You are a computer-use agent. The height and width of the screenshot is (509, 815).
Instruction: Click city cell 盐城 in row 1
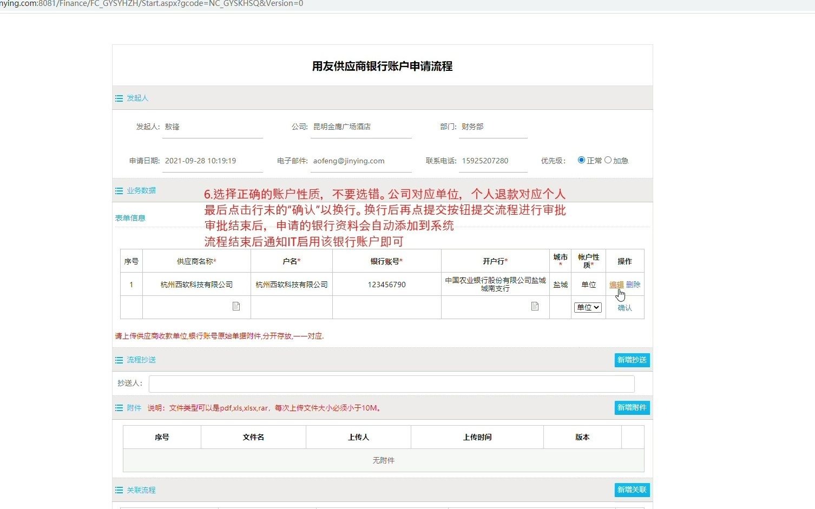561,285
